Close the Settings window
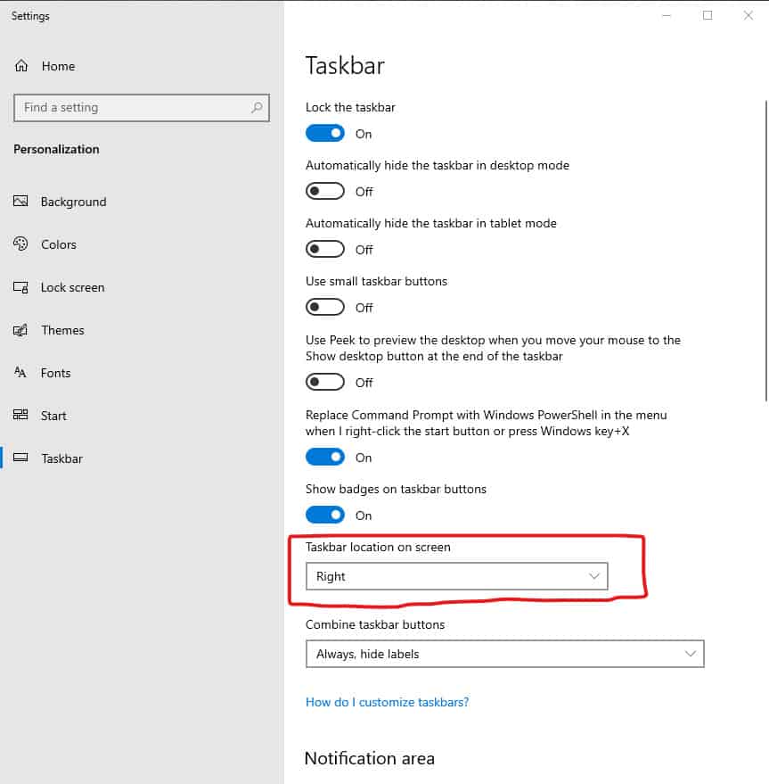The height and width of the screenshot is (784, 769). pyautogui.click(x=748, y=15)
